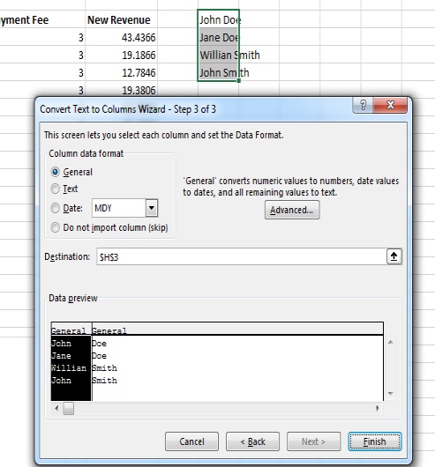Click 'Willian' in the data preview

tap(69, 368)
